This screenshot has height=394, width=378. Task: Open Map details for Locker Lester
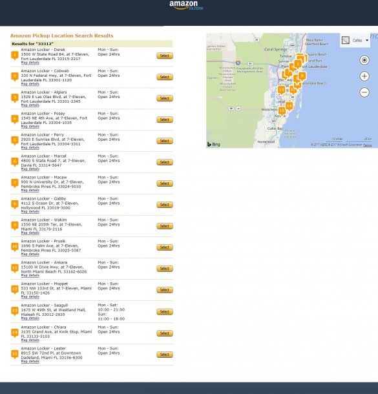(x=30, y=361)
